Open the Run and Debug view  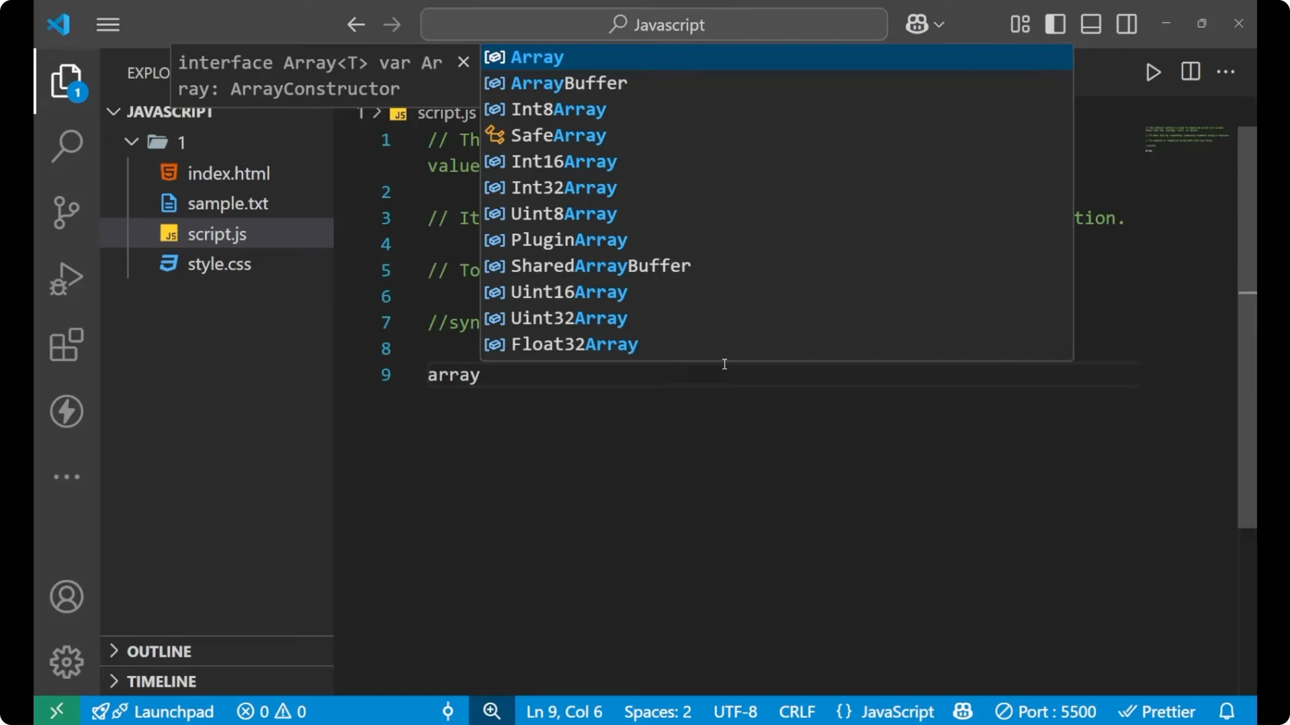pos(66,279)
